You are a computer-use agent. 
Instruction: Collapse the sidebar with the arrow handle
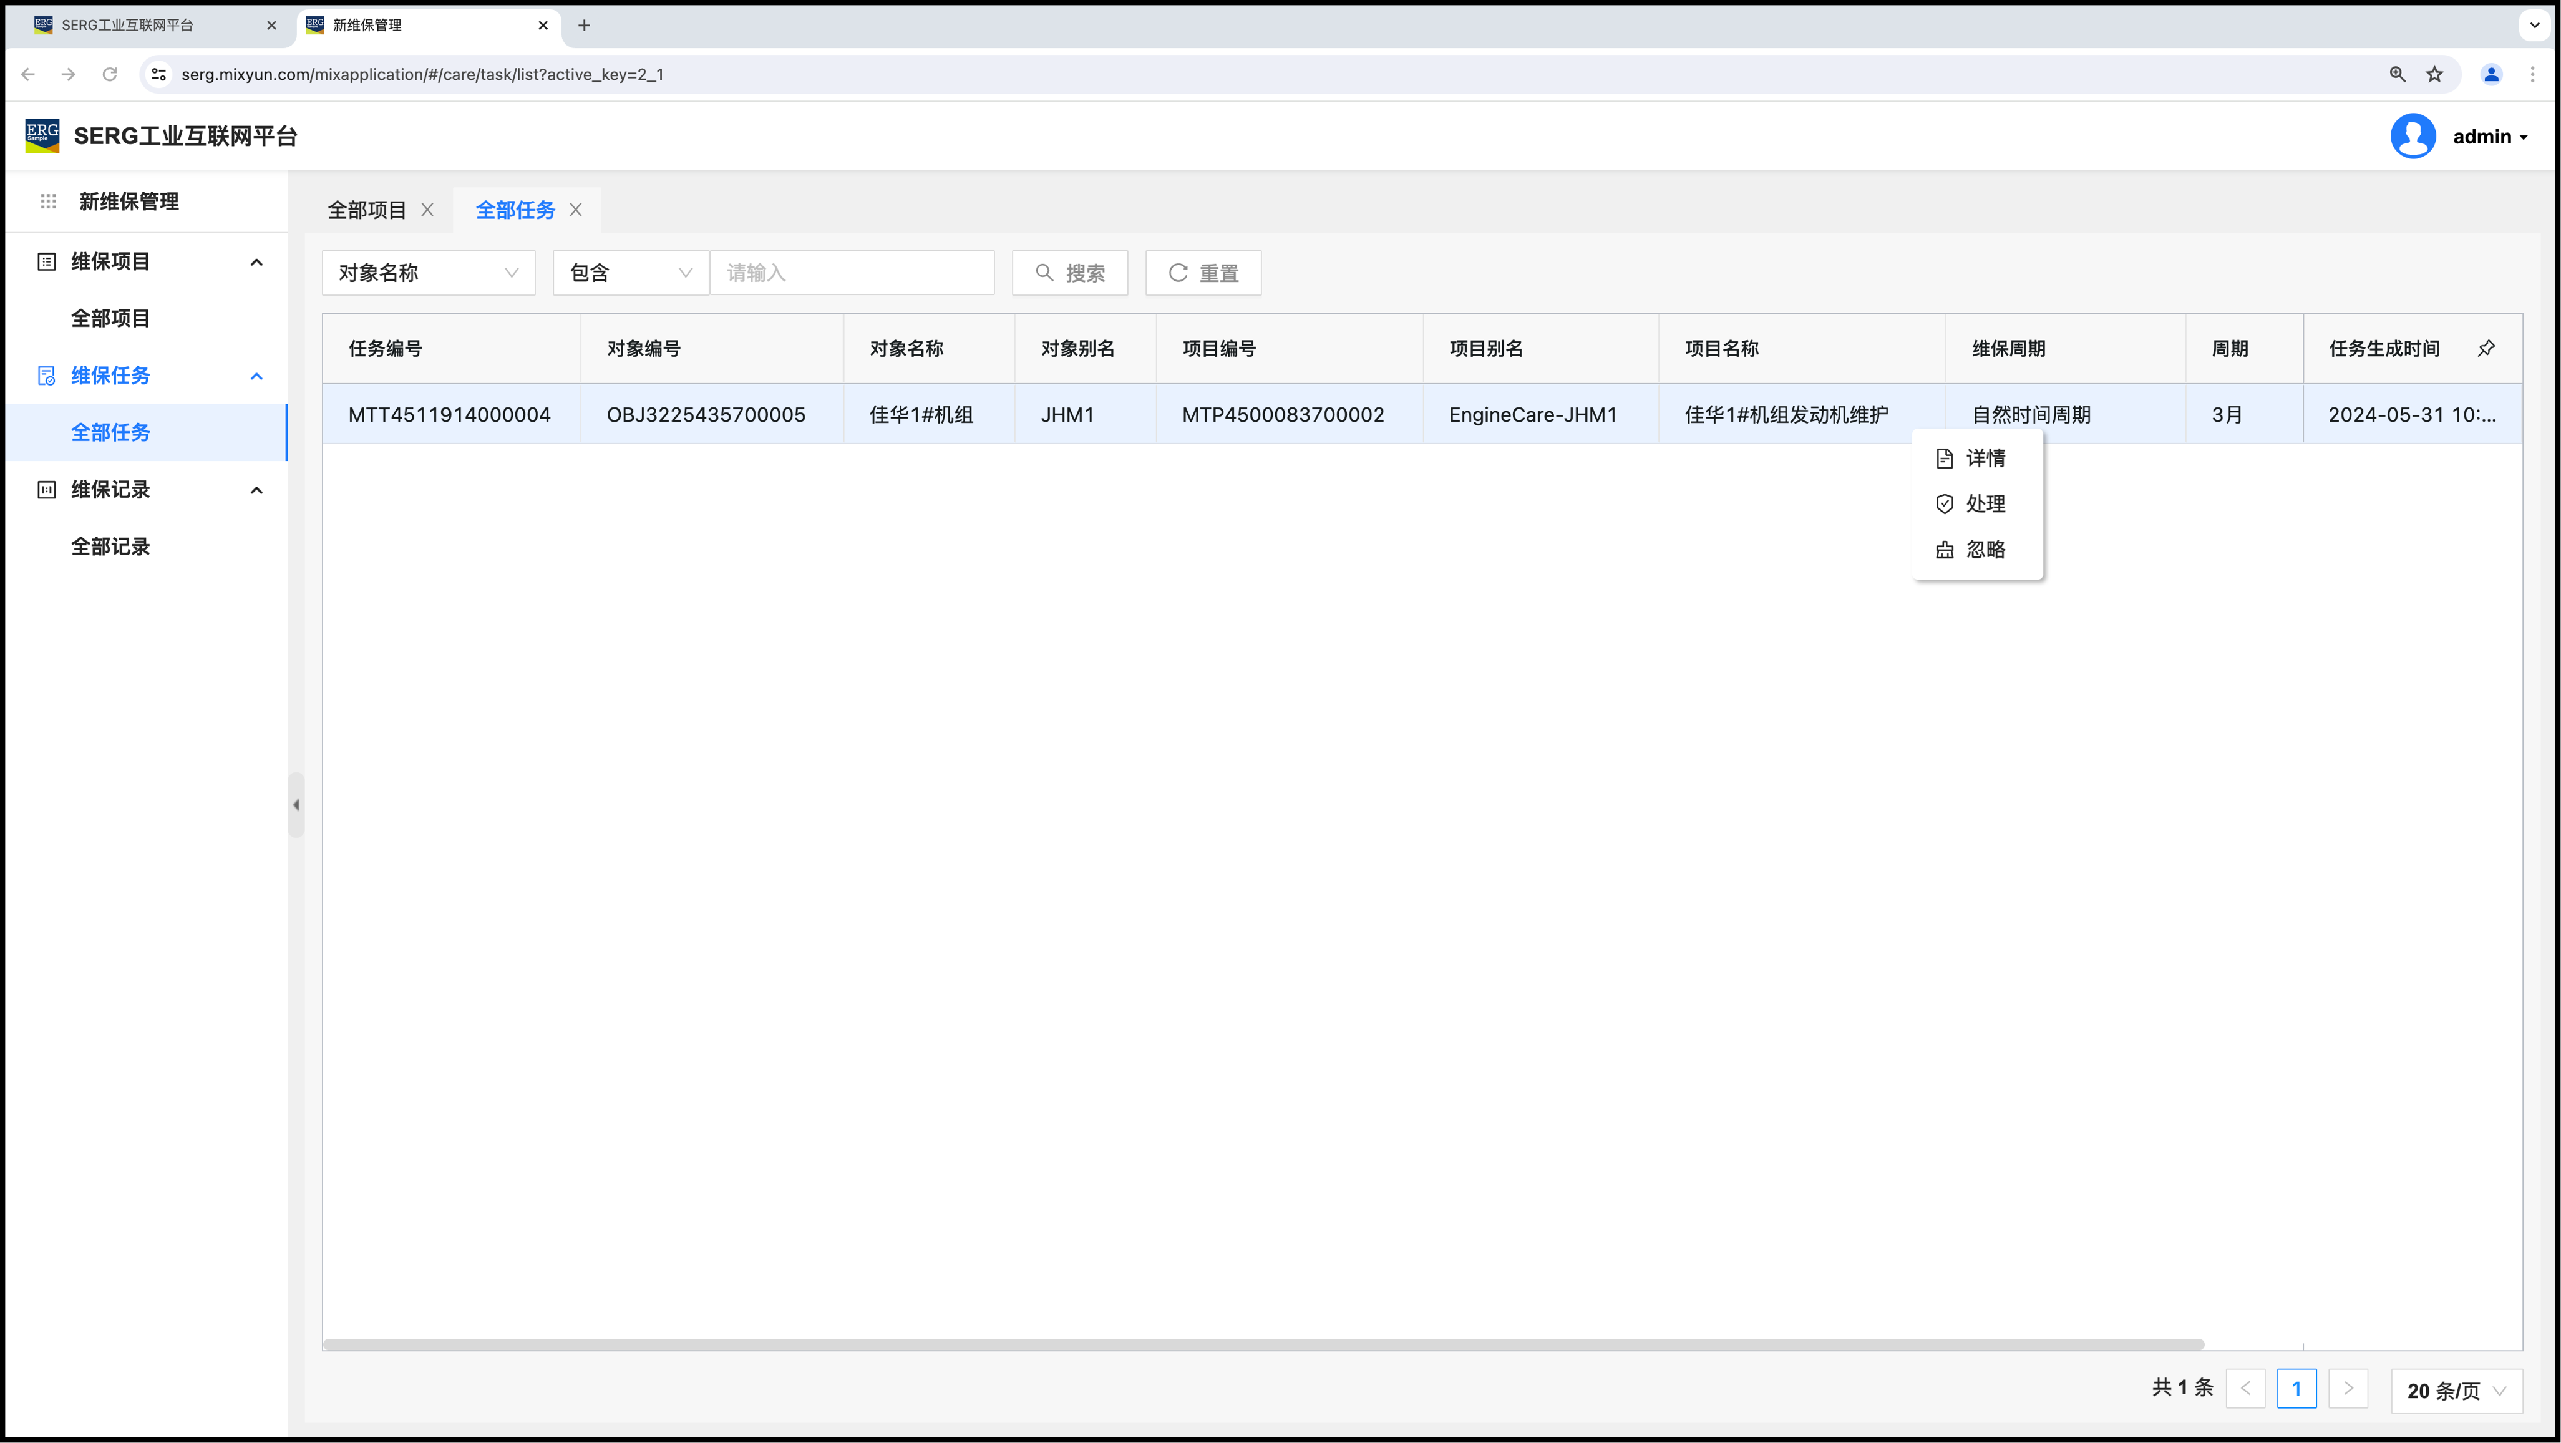point(295,805)
